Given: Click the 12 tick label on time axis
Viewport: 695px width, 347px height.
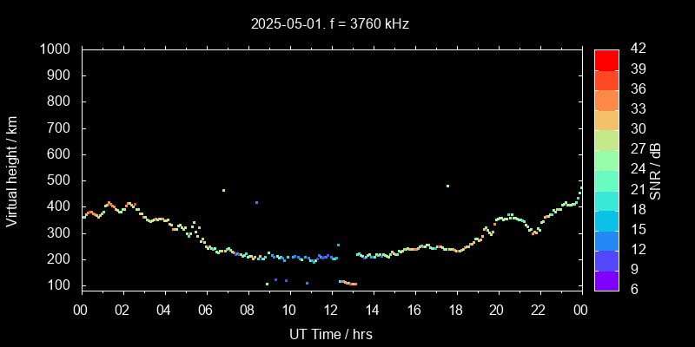Looking at the screenshot, I should click(x=331, y=309).
